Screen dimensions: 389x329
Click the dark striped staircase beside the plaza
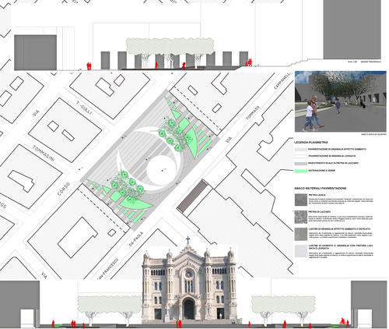tap(192, 196)
